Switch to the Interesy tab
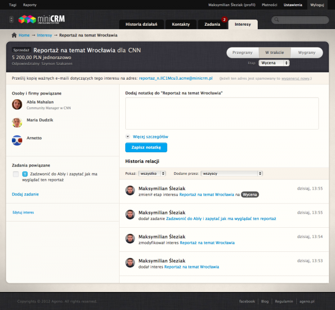 [x=243, y=24]
